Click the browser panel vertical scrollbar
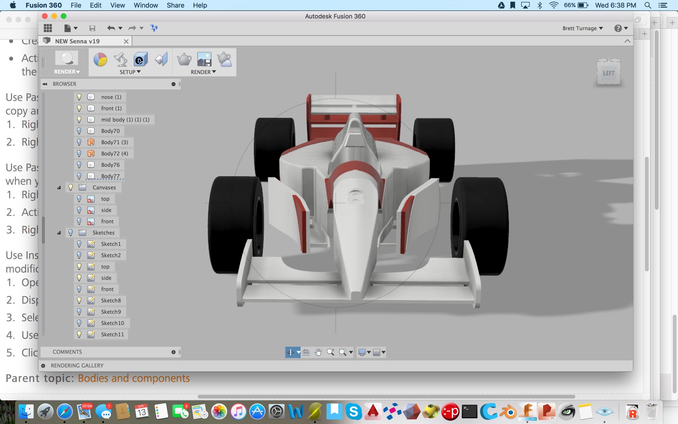Screen dimensions: 678x424 [x=43, y=230]
